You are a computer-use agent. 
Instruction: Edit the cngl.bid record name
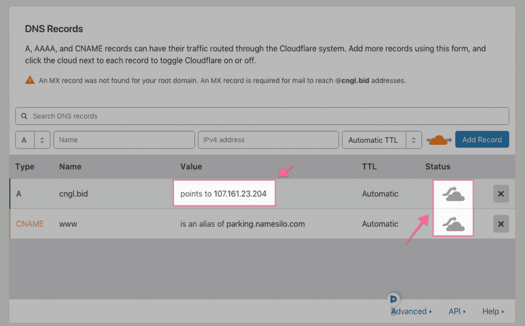click(73, 194)
